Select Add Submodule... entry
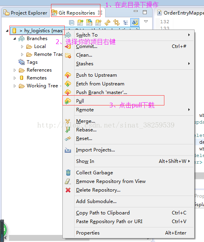This screenshot has width=204, height=242. pyautogui.click(x=128, y=201)
